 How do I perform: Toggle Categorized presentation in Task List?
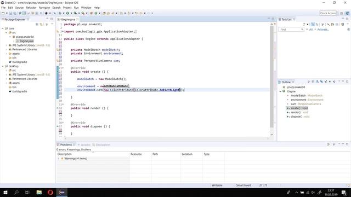point(313,24)
